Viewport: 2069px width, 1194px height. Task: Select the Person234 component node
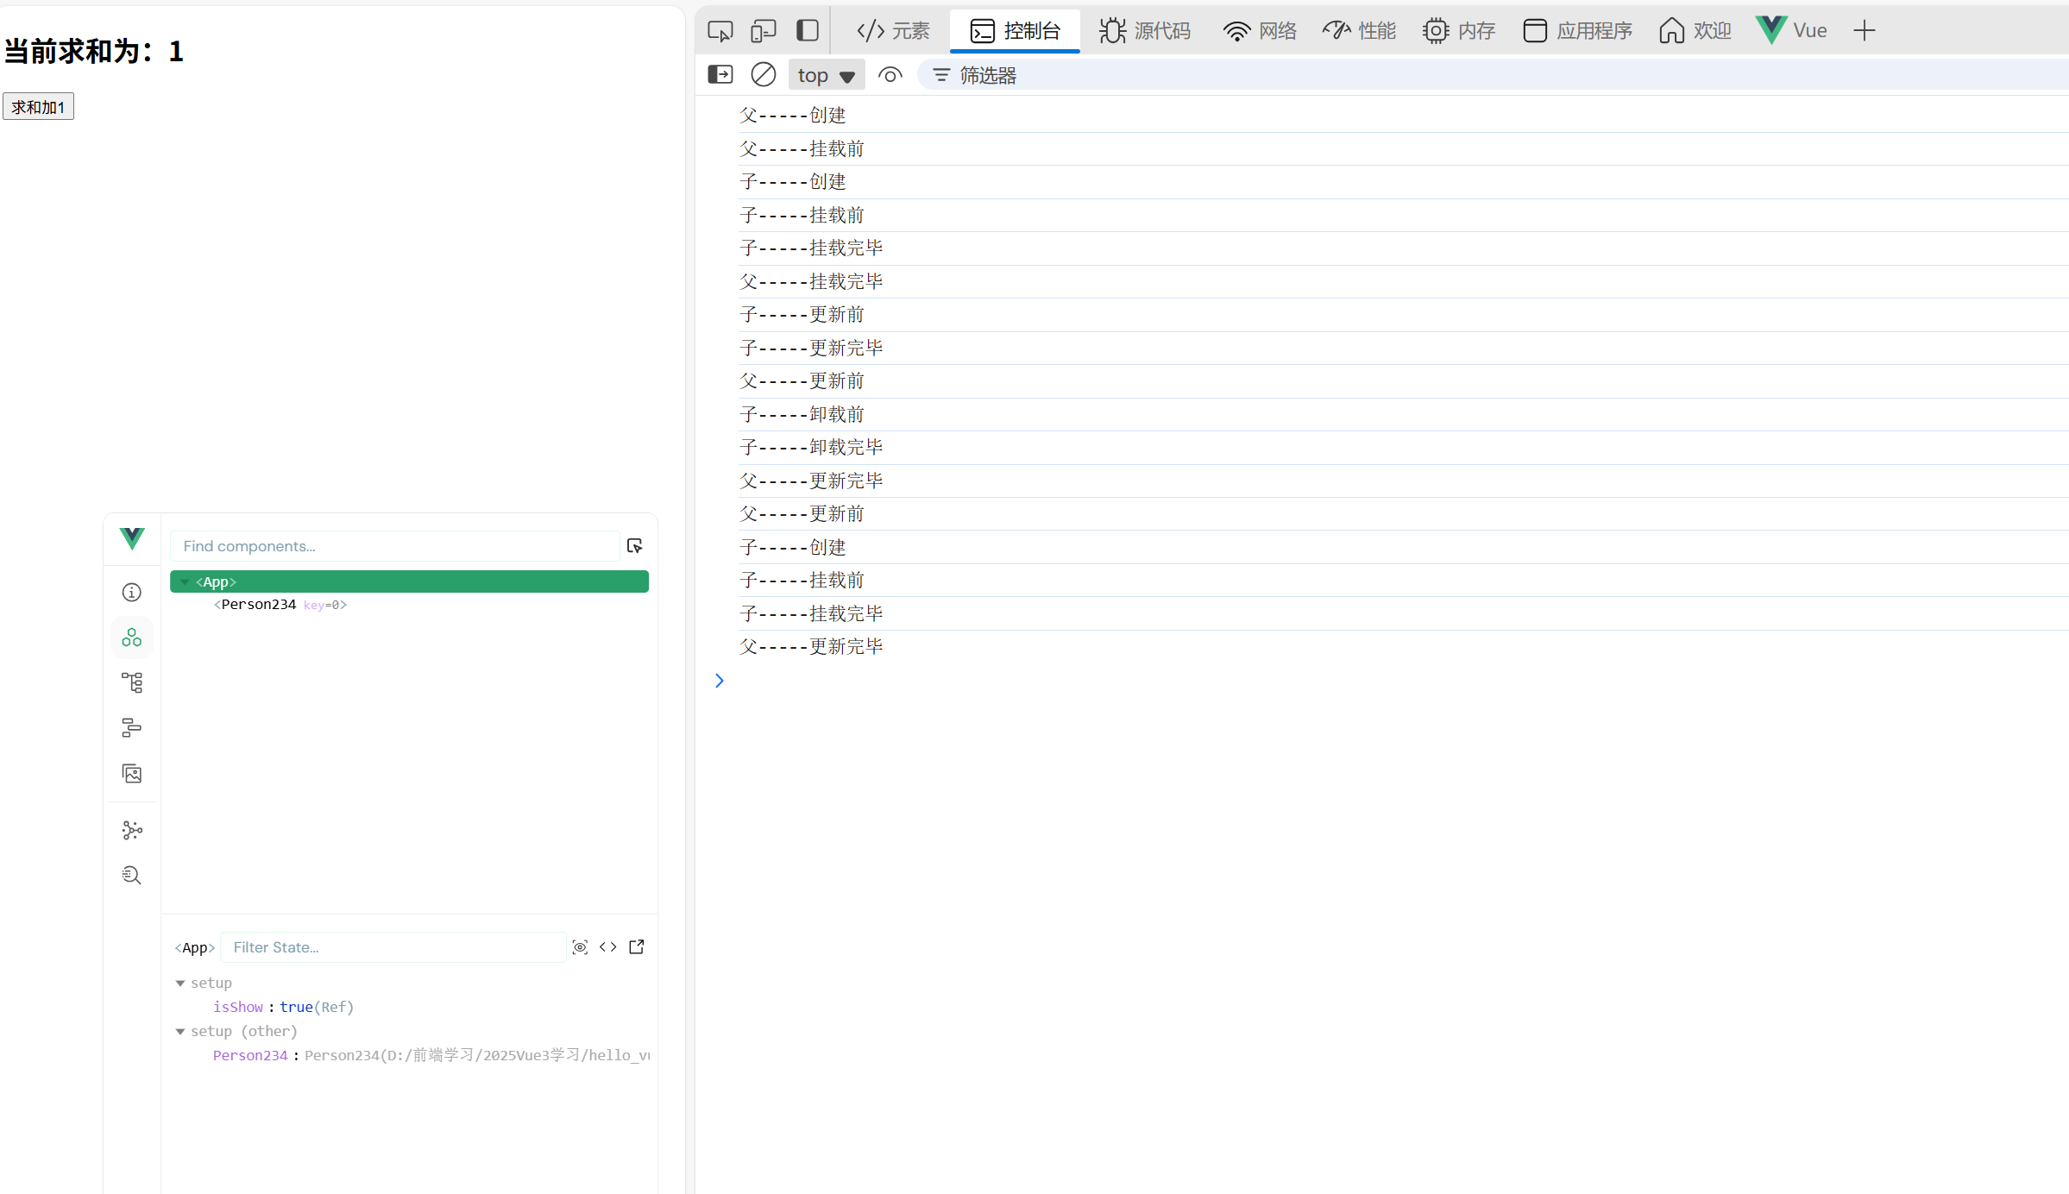tap(259, 605)
